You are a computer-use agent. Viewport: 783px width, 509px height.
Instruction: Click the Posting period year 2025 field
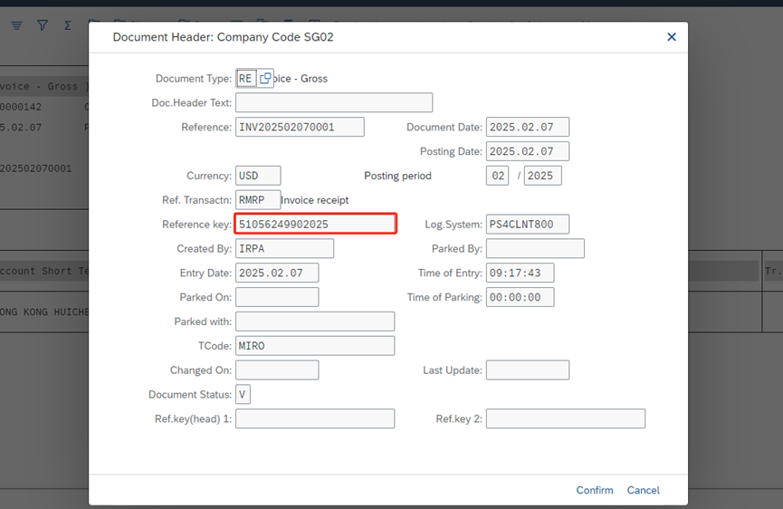click(x=543, y=176)
